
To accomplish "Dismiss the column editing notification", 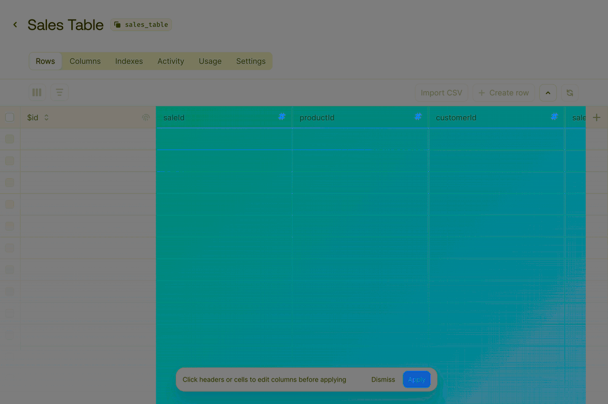I will pos(383,379).
